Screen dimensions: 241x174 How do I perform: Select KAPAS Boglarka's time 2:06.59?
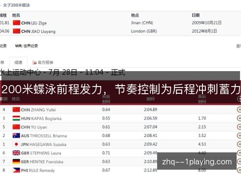150,118
